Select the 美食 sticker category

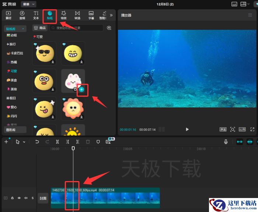pyautogui.click(x=12, y=80)
